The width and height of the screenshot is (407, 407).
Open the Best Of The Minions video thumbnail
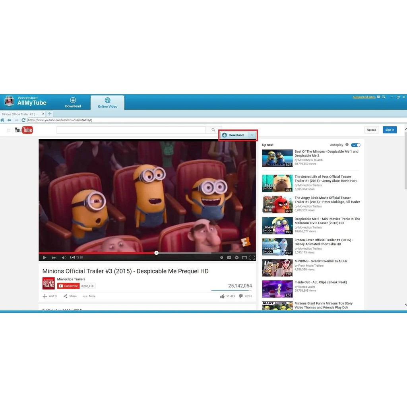pos(277,158)
